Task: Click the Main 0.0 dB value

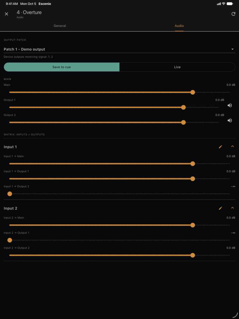Action: pyautogui.click(x=231, y=85)
